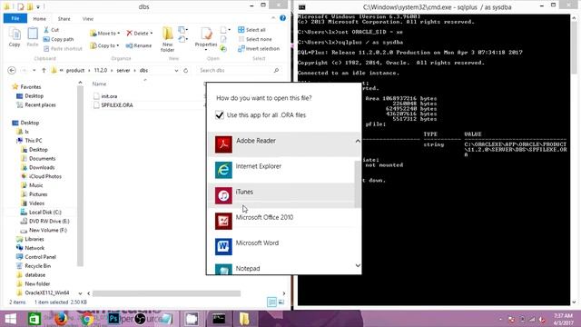This screenshot has height=327, width=581.
Task: Click Cut in the Clipboard group
Action: (51, 30)
